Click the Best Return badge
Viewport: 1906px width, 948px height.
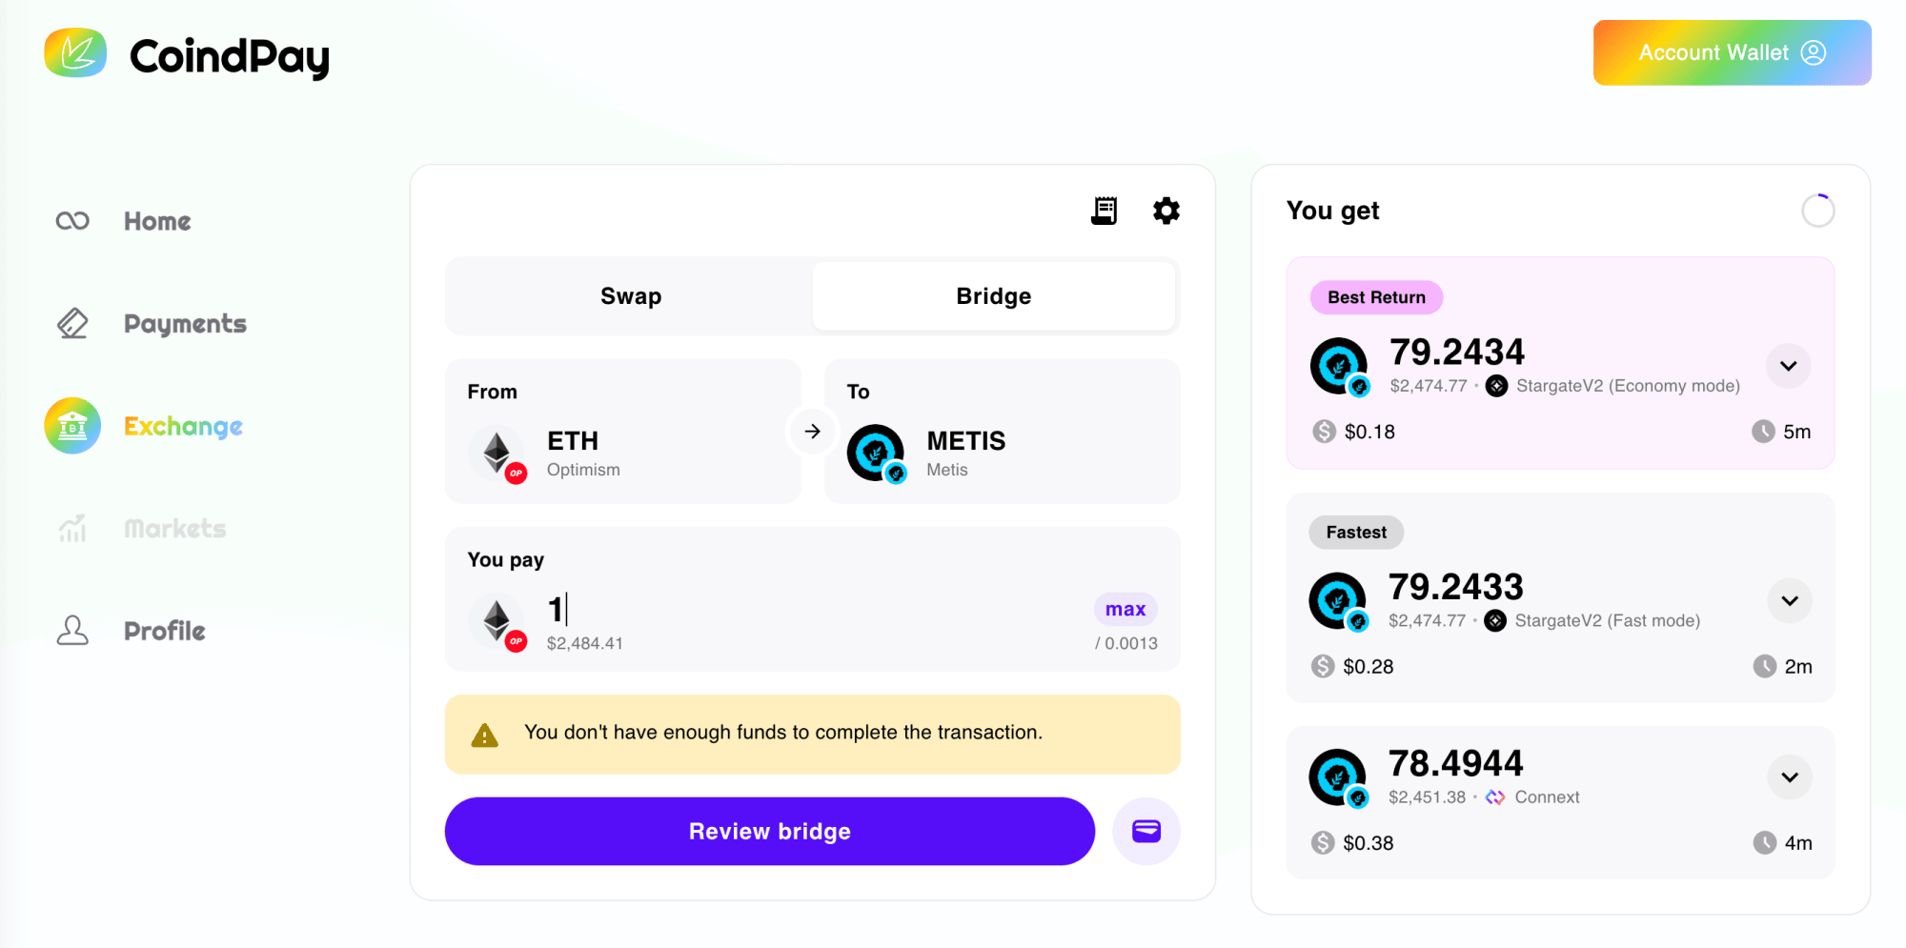click(1376, 297)
